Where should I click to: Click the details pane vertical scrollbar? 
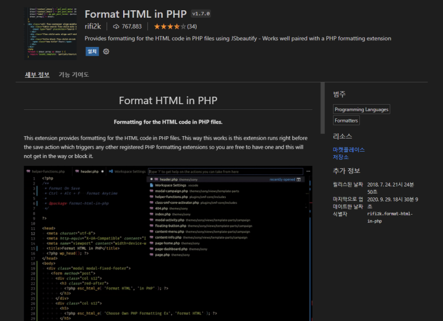point(323,108)
